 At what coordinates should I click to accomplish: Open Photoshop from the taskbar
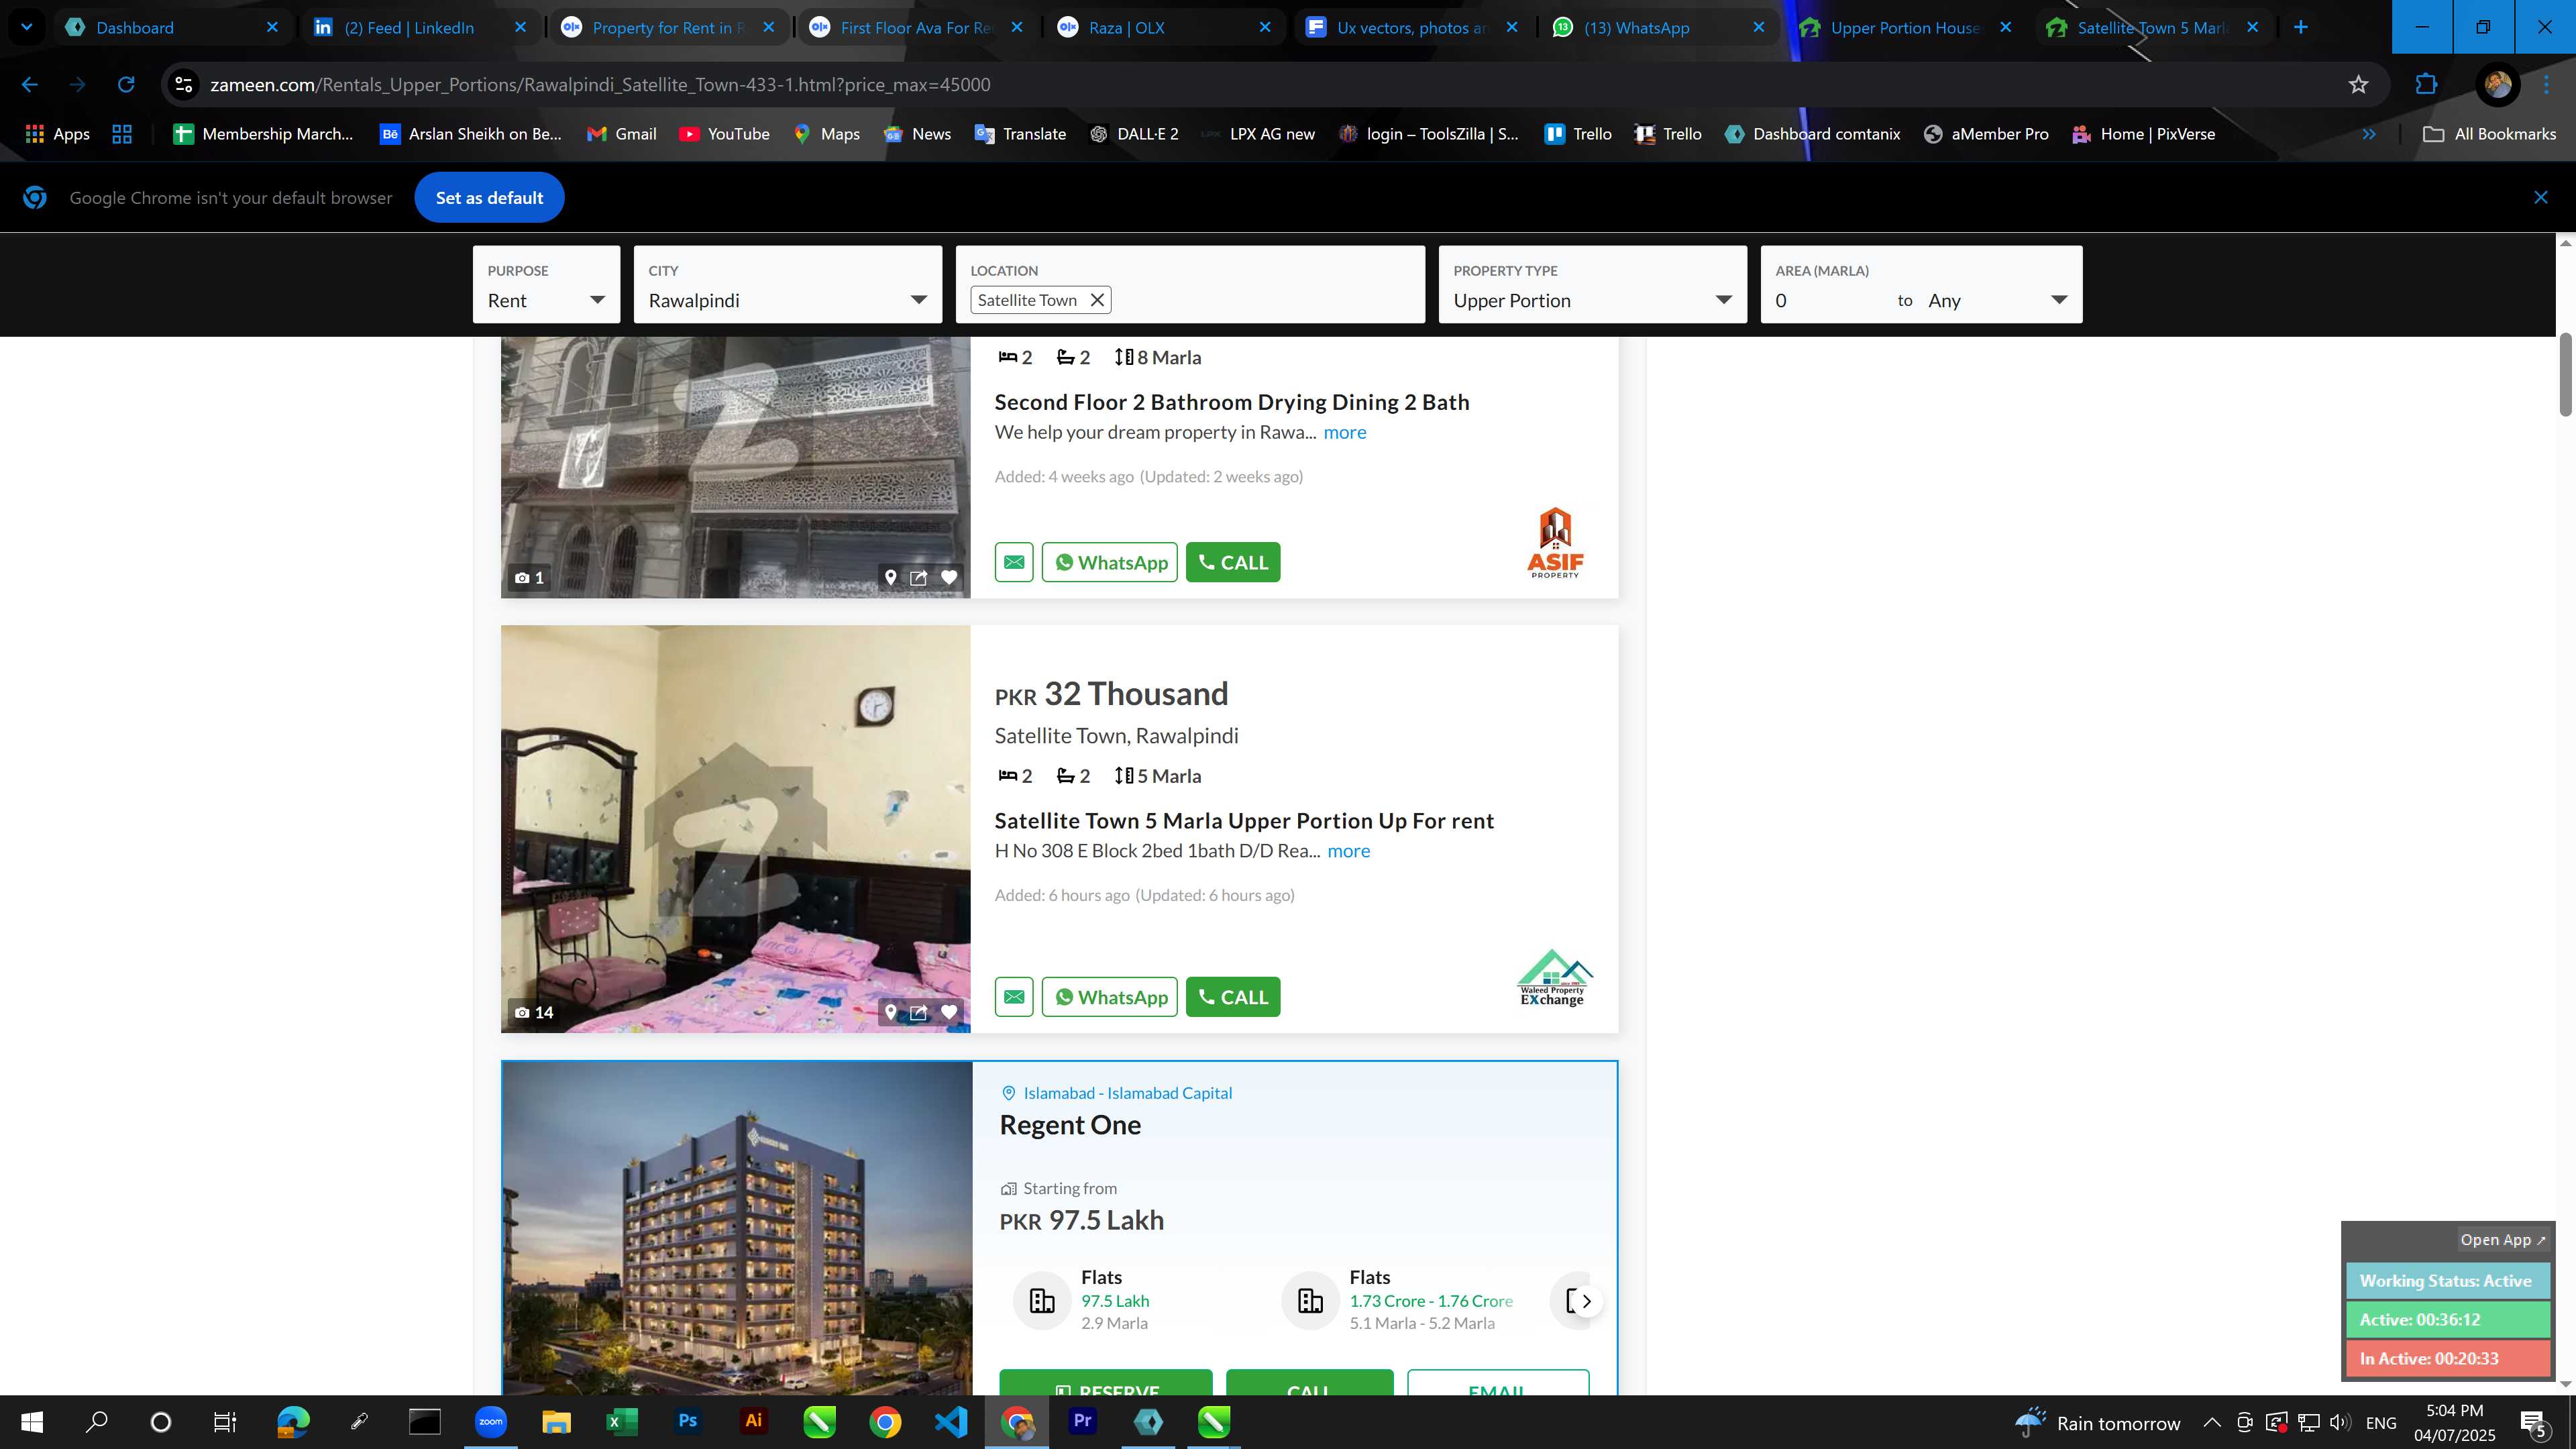click(687, 1421)
